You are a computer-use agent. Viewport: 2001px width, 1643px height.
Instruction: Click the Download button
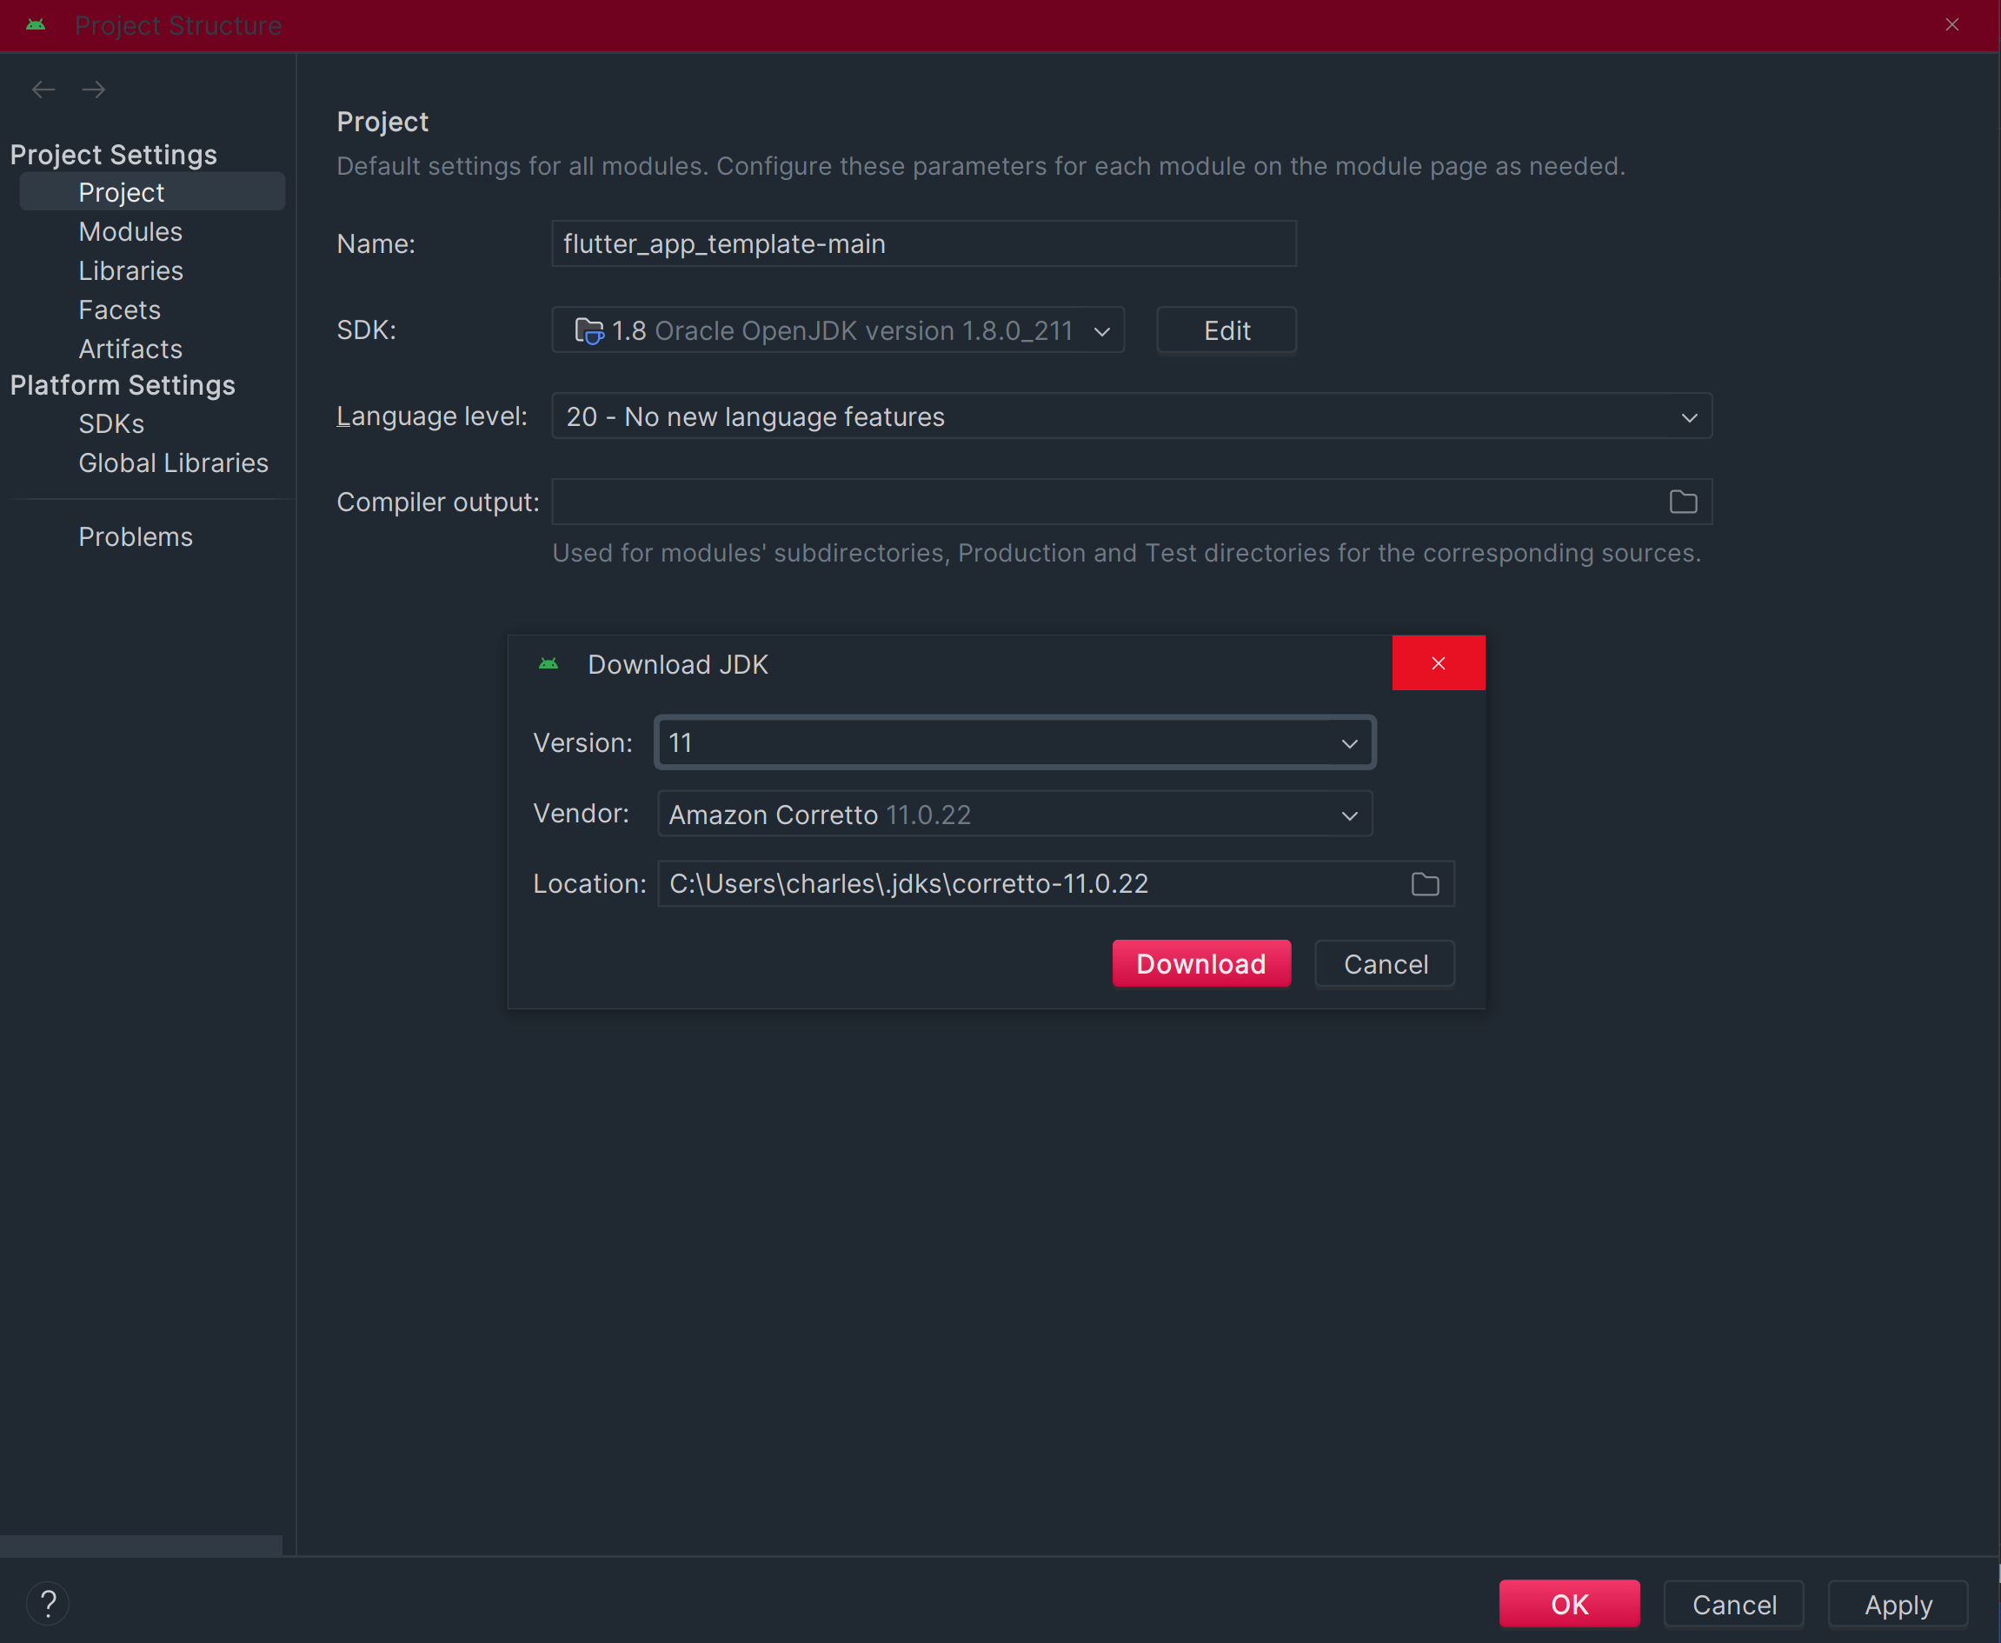coord(1201,963)
